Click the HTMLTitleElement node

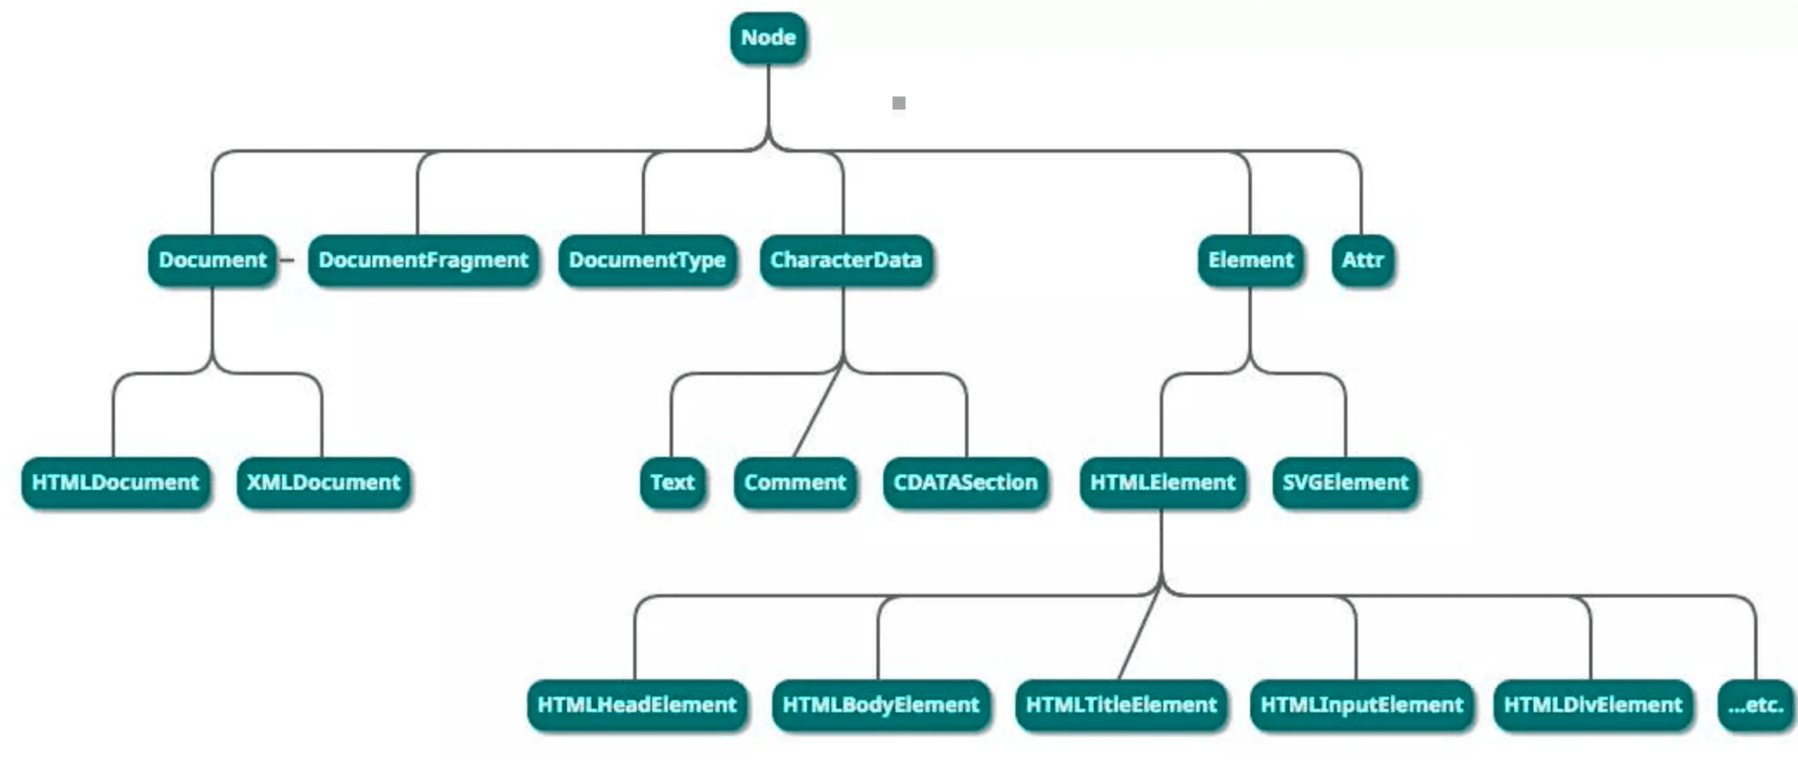[x=1121, y=705]
